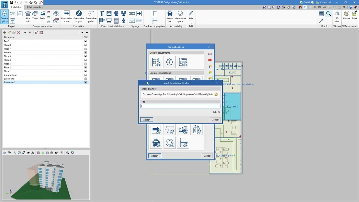Viewport: 359px width, 202px height.
Task: Open the gear General adjustments icon
Action: click(170, 62)
